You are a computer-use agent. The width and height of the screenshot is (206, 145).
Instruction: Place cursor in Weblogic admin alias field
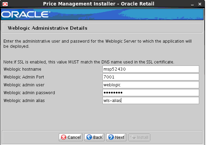(151, 101)
